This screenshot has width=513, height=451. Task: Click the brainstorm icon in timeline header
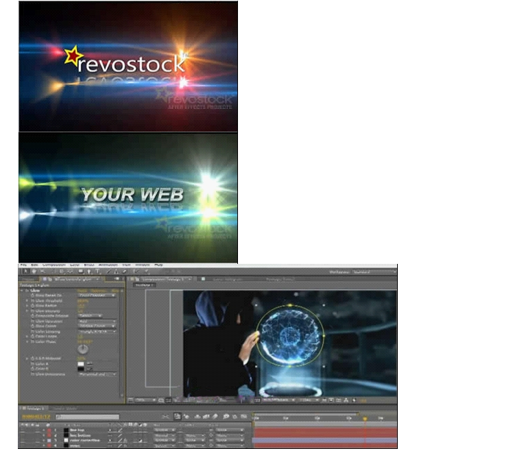pos(226,416)
